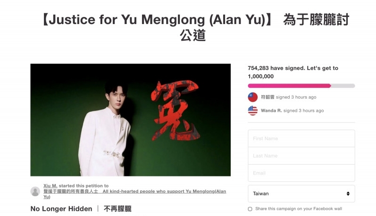Screen dimensions: 376x216
Task: Click the up-down arrows on country selector
Action: (348, 193)
